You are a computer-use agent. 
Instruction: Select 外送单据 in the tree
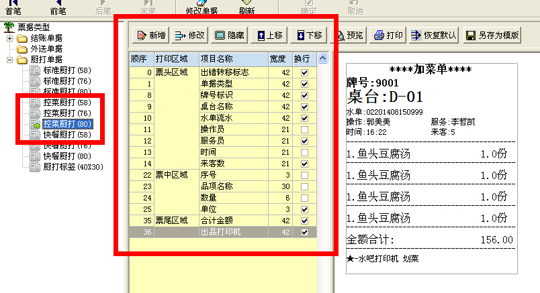coord(46,49)
